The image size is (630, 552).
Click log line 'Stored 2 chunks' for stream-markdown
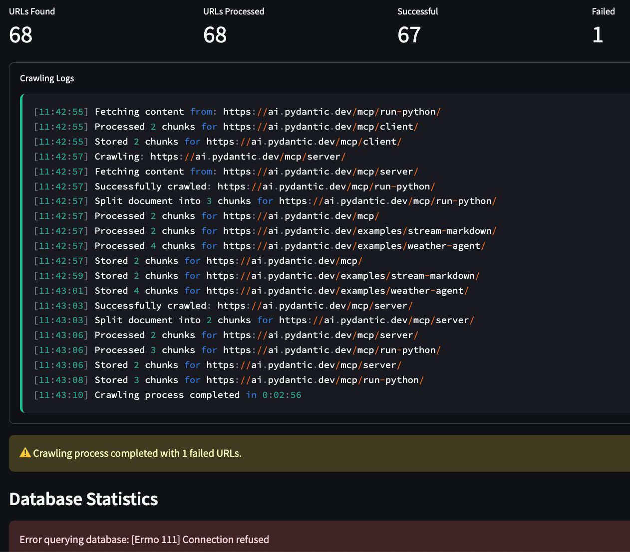tap(257, 276)
